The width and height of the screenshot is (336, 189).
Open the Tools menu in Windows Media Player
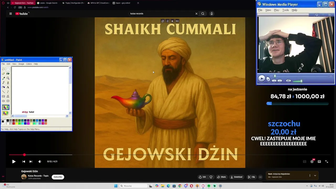tap(286, 10)
